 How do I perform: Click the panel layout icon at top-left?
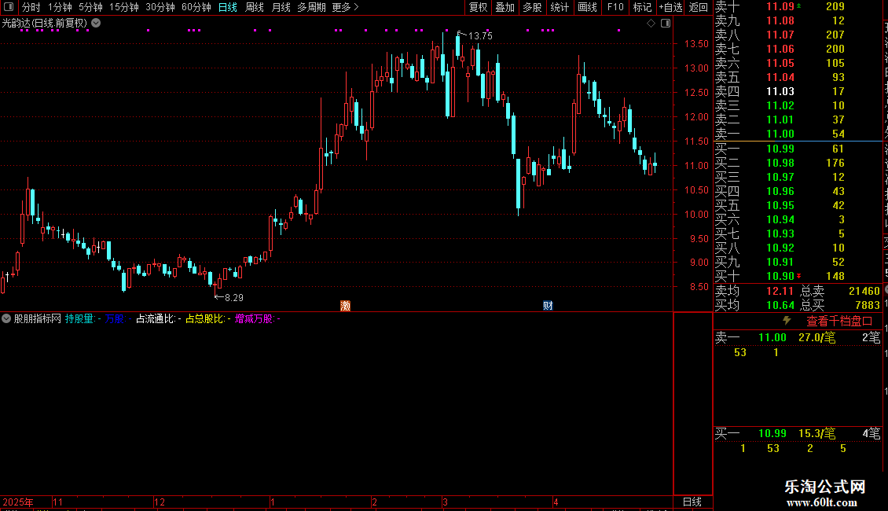pyautogui.click(x=9, y=7)
